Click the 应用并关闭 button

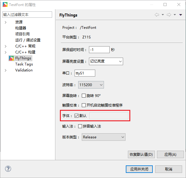point(139,169)
